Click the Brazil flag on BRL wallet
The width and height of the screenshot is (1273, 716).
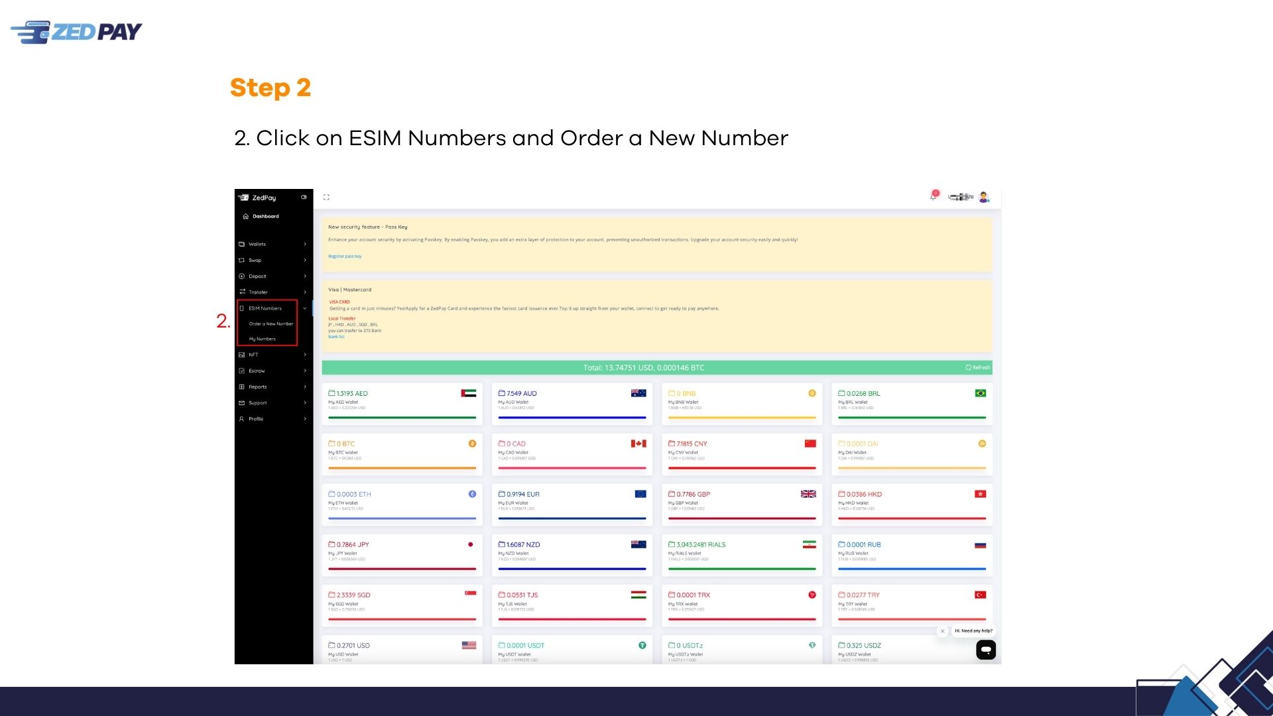tap(981, 393)
